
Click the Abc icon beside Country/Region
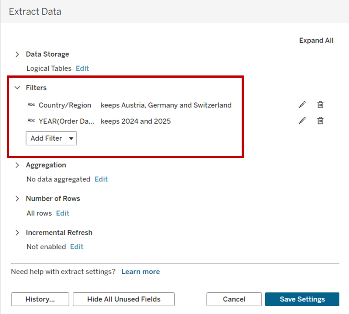31,105
